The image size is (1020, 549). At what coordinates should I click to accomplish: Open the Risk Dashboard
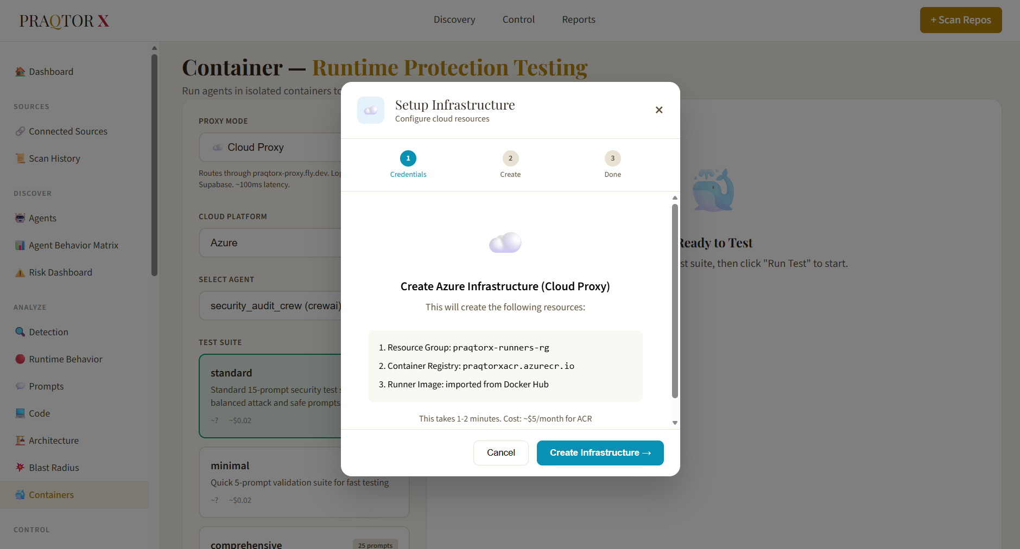tap(60, 272)
